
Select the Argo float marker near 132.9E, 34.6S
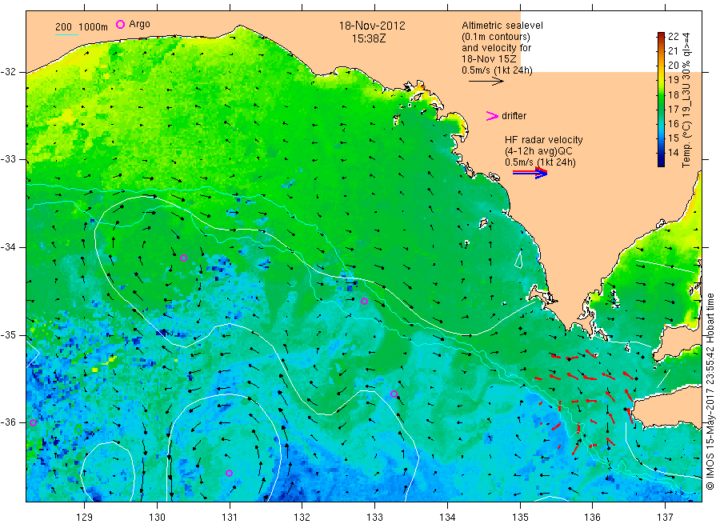[x=365, y=301]
